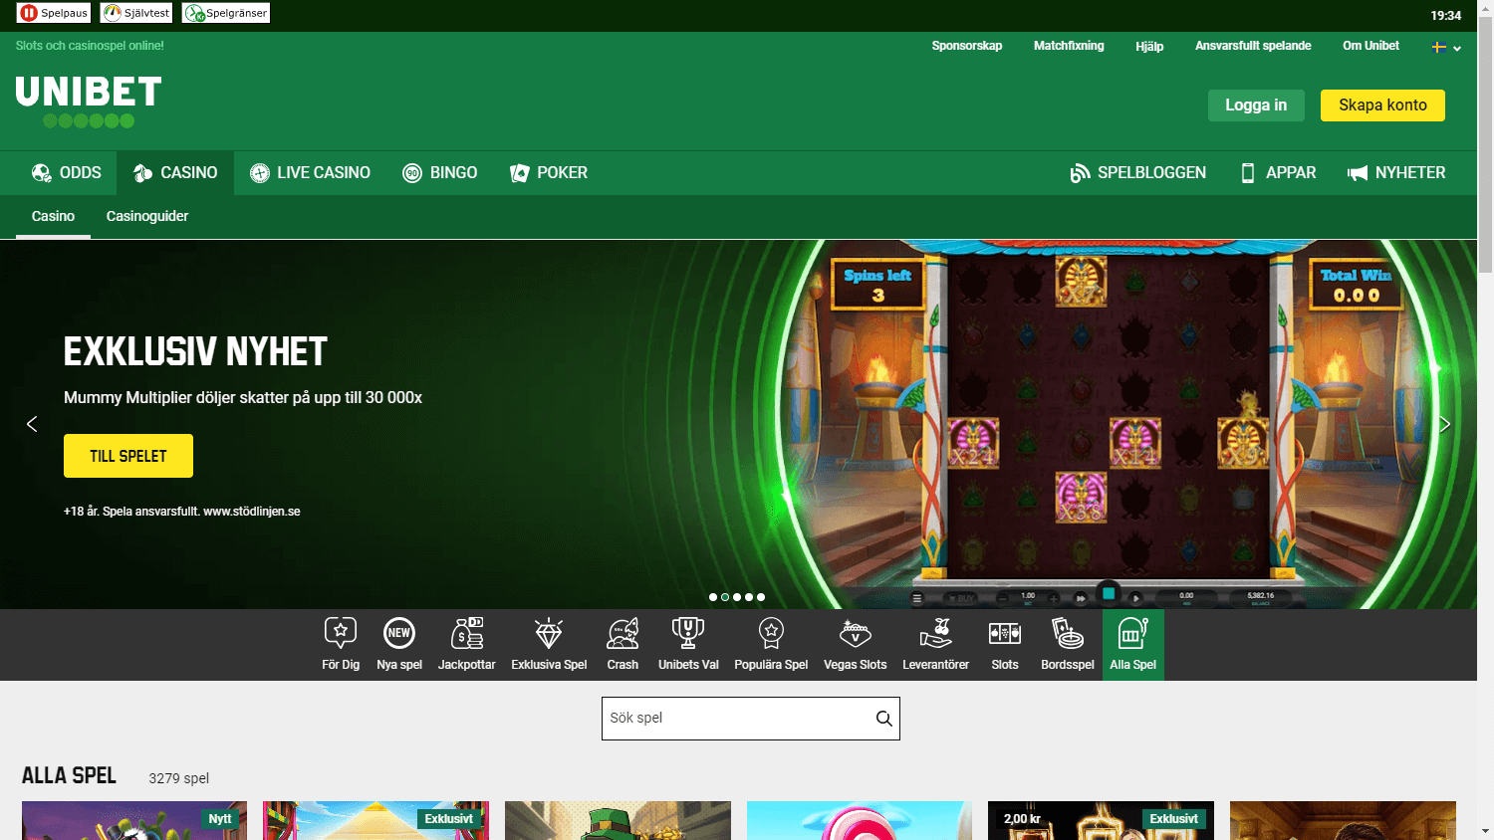Select the fifth carousel dot
1494x840 pixels.
(761, 597)
